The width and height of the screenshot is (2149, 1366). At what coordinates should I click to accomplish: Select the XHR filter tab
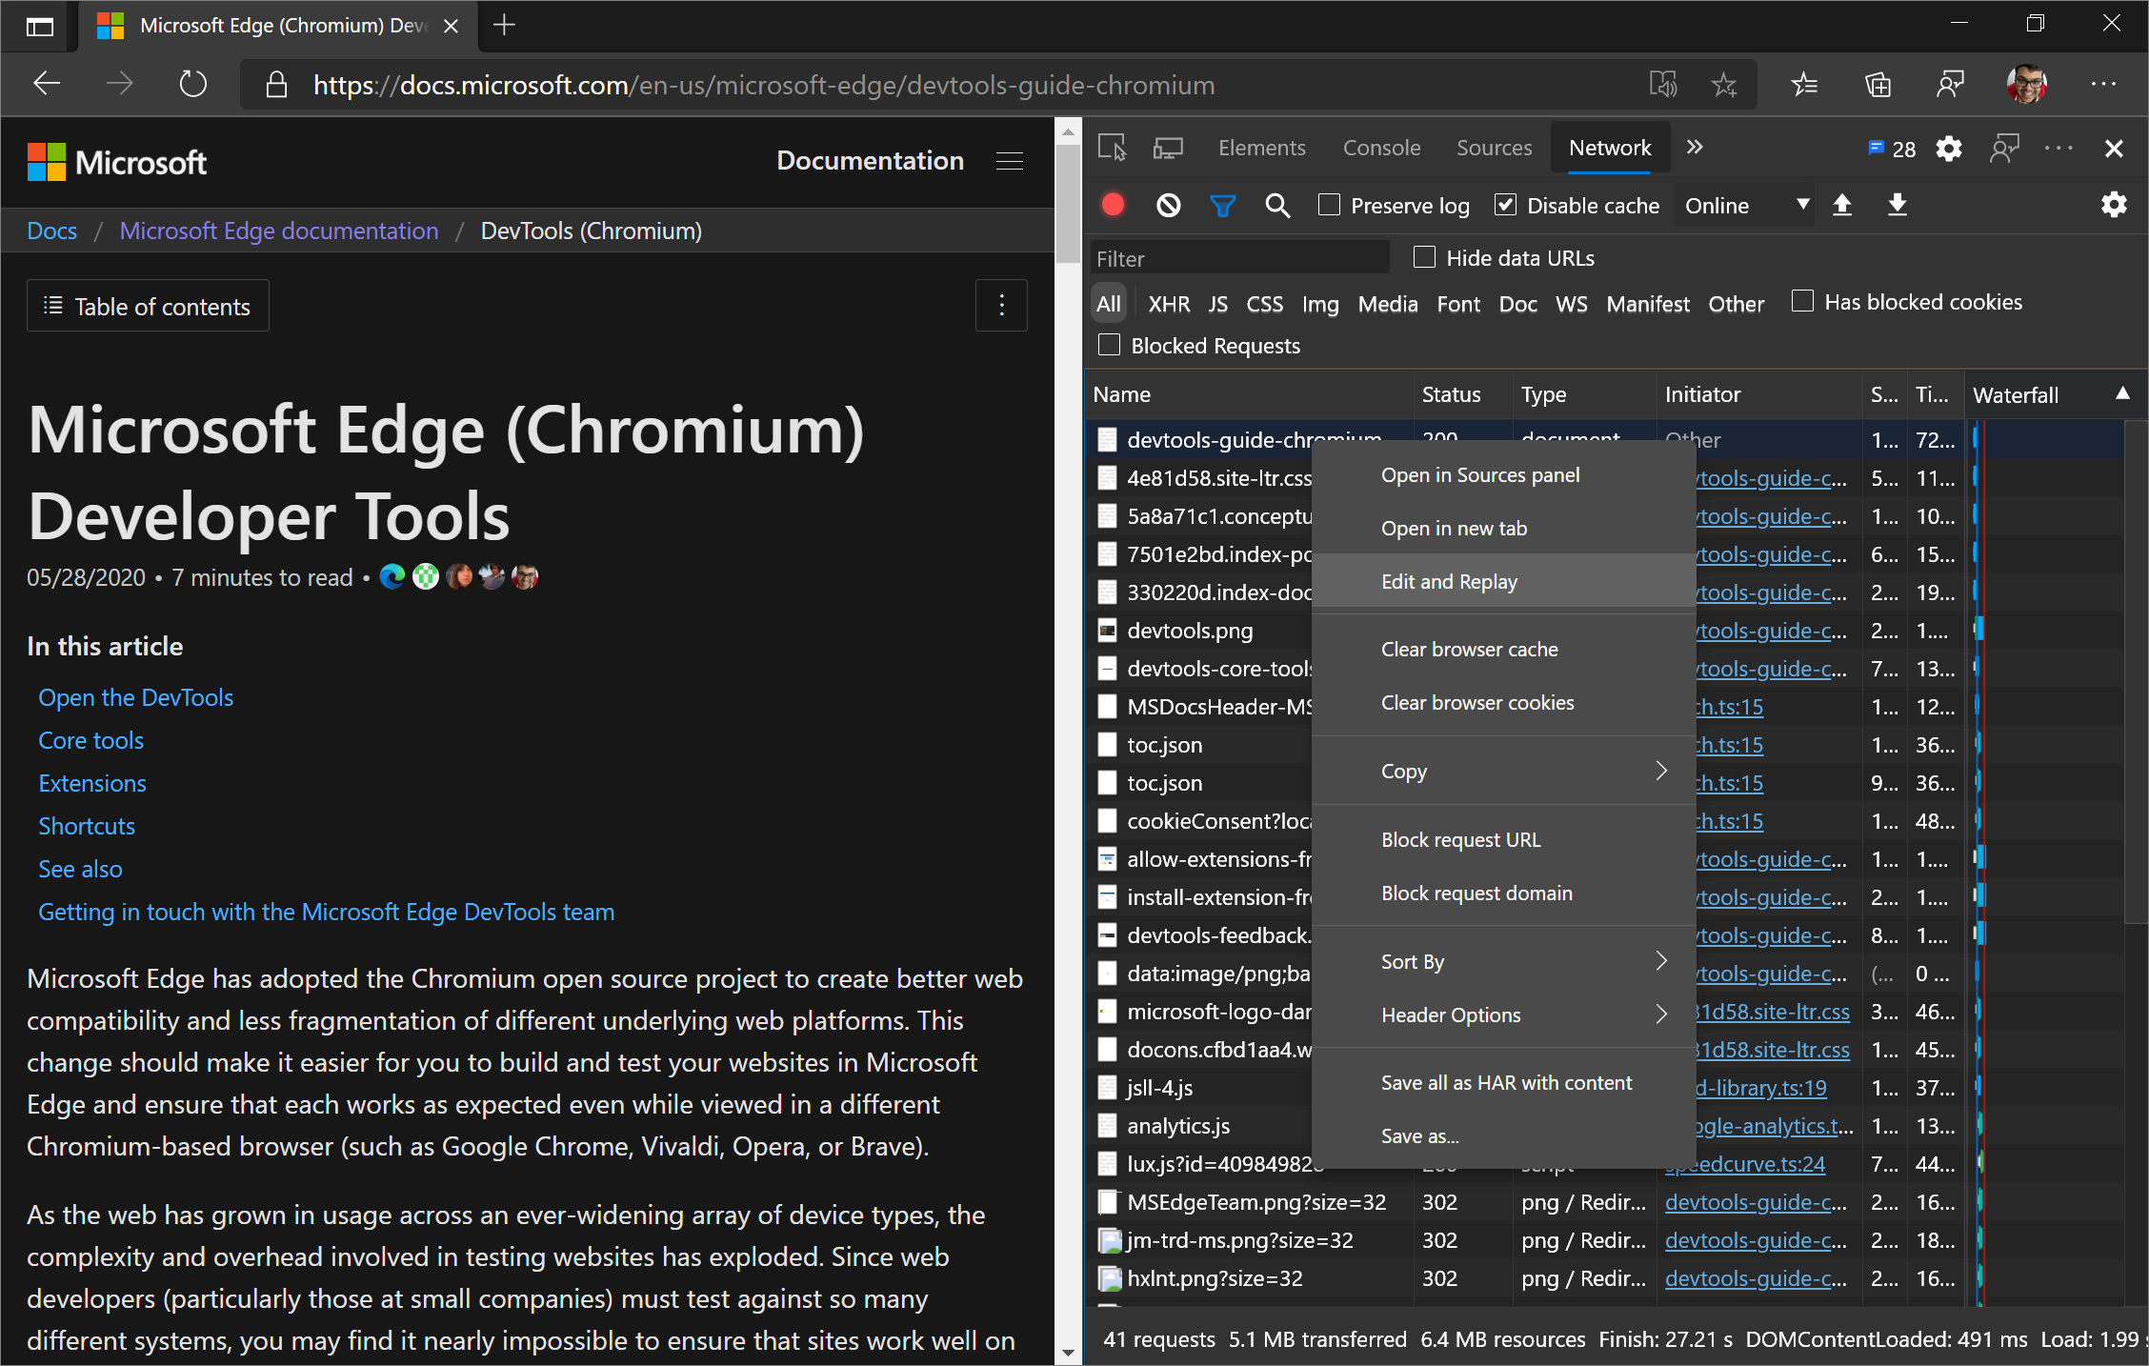(x=1165, y=301)
